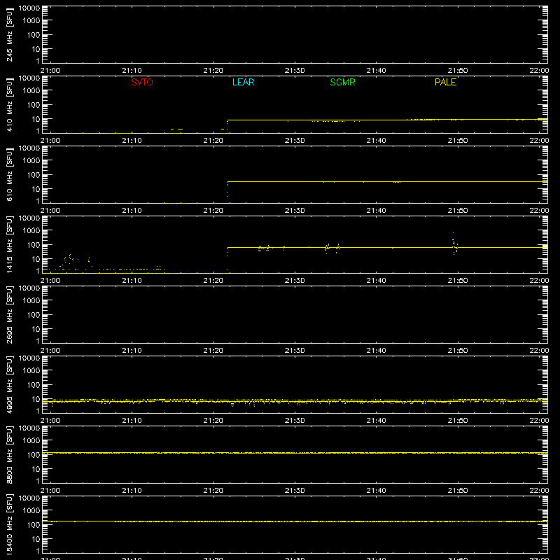Click the green SGMR station label

tap(342, 82)
